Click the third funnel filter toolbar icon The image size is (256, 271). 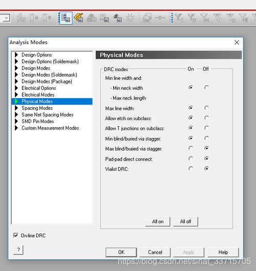[205, 18]
